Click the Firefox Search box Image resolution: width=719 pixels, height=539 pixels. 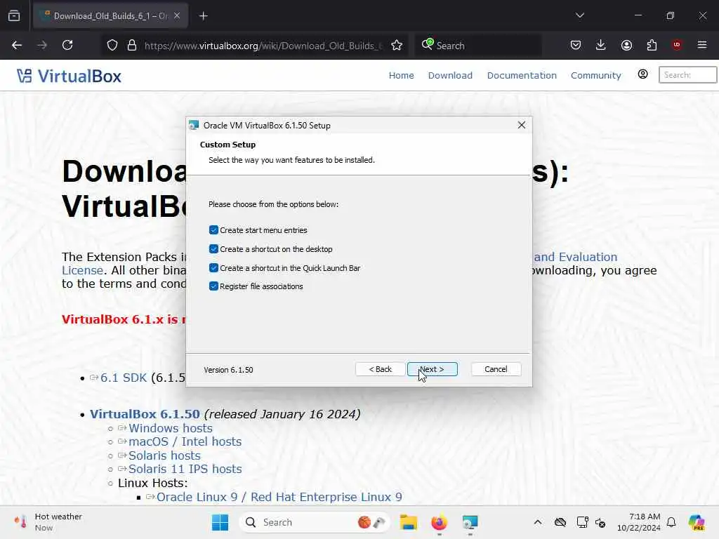478,46
